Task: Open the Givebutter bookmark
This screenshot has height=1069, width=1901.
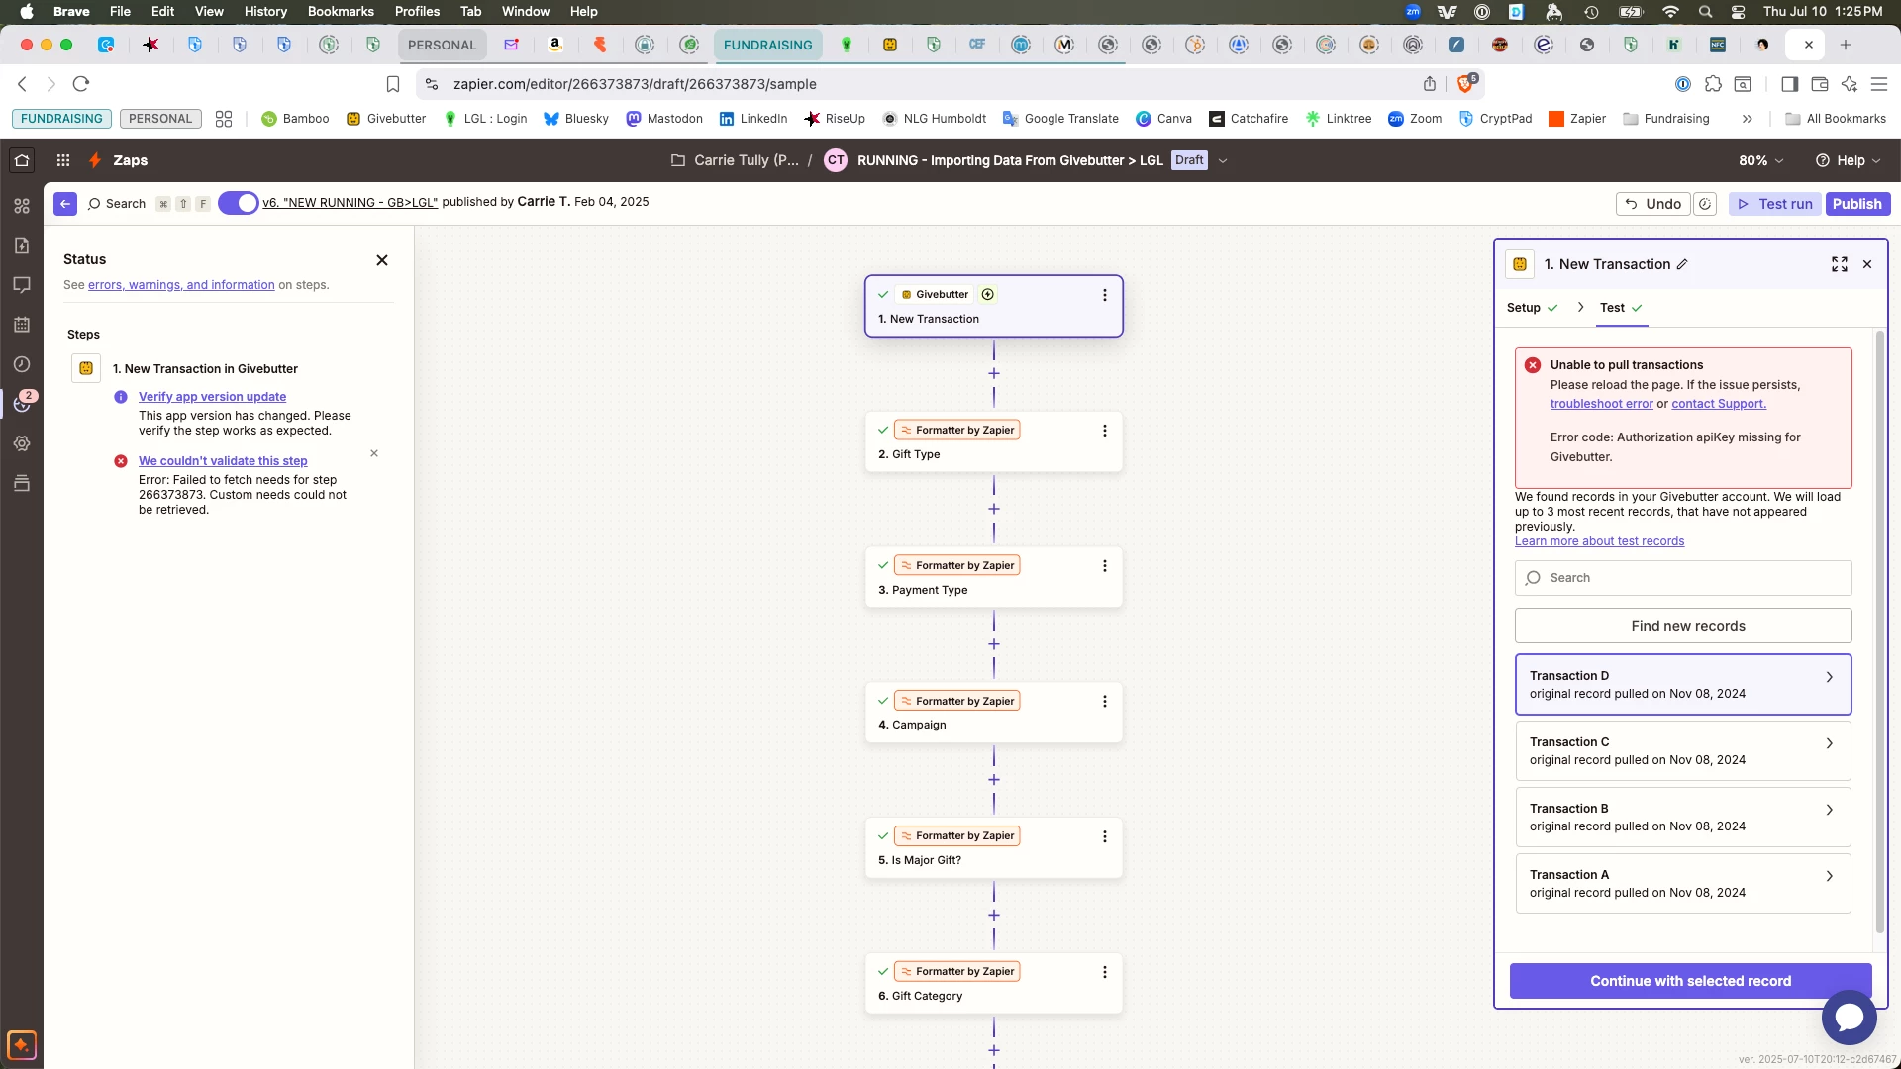Action: pos(386,119)
